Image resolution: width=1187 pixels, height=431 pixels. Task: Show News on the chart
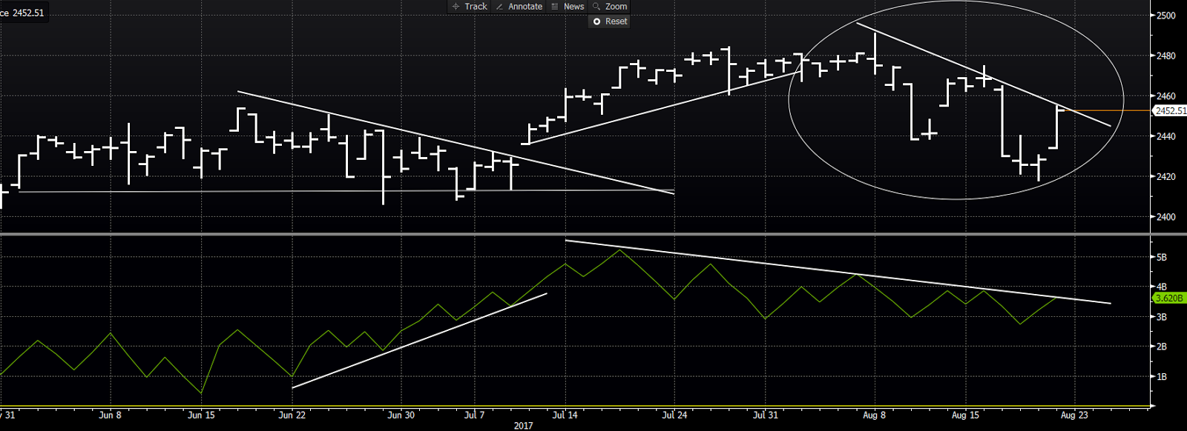568,7
